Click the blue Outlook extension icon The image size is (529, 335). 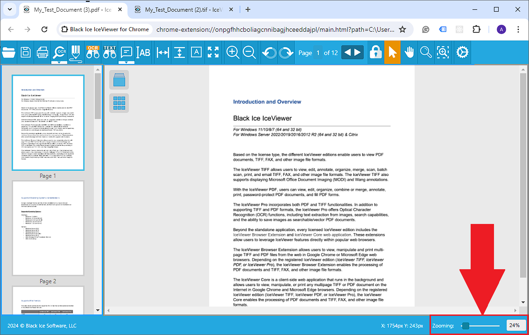click(443, 29)
